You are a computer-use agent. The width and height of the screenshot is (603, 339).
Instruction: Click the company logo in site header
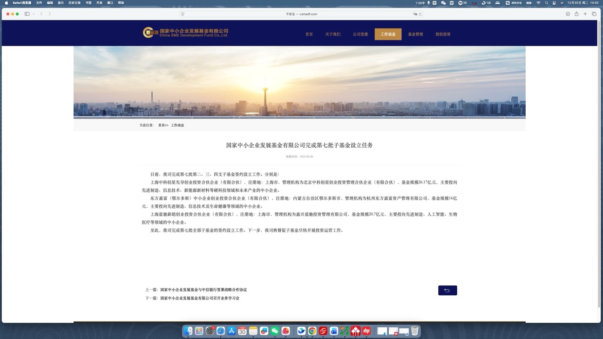185,33
